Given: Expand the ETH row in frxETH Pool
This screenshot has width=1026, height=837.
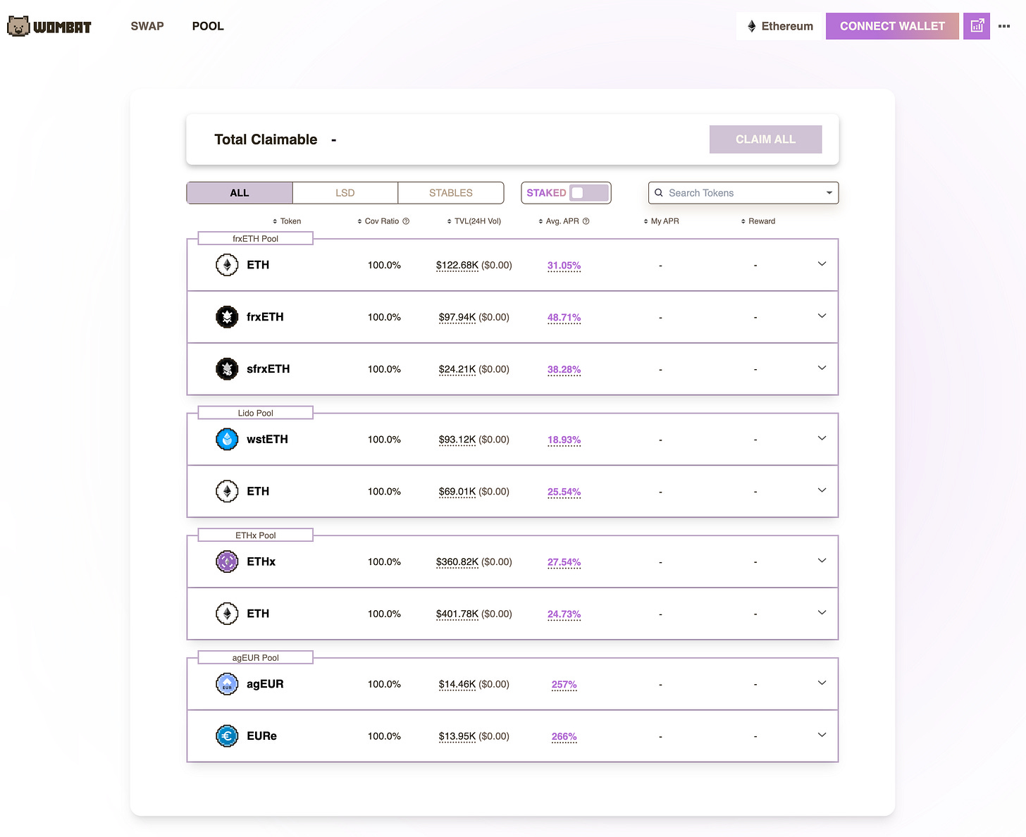Looking at the screenshot, I should (822, 264).
